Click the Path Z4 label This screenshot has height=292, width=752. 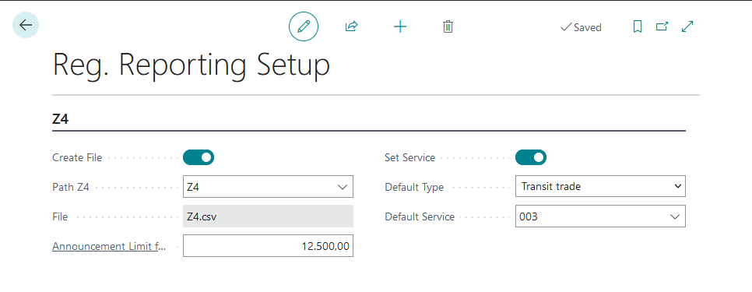click(x=71, y=187)
